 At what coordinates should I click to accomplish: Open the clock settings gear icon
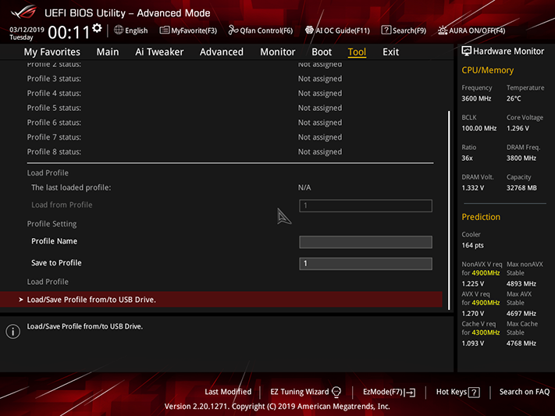click(x=97, y=28)
